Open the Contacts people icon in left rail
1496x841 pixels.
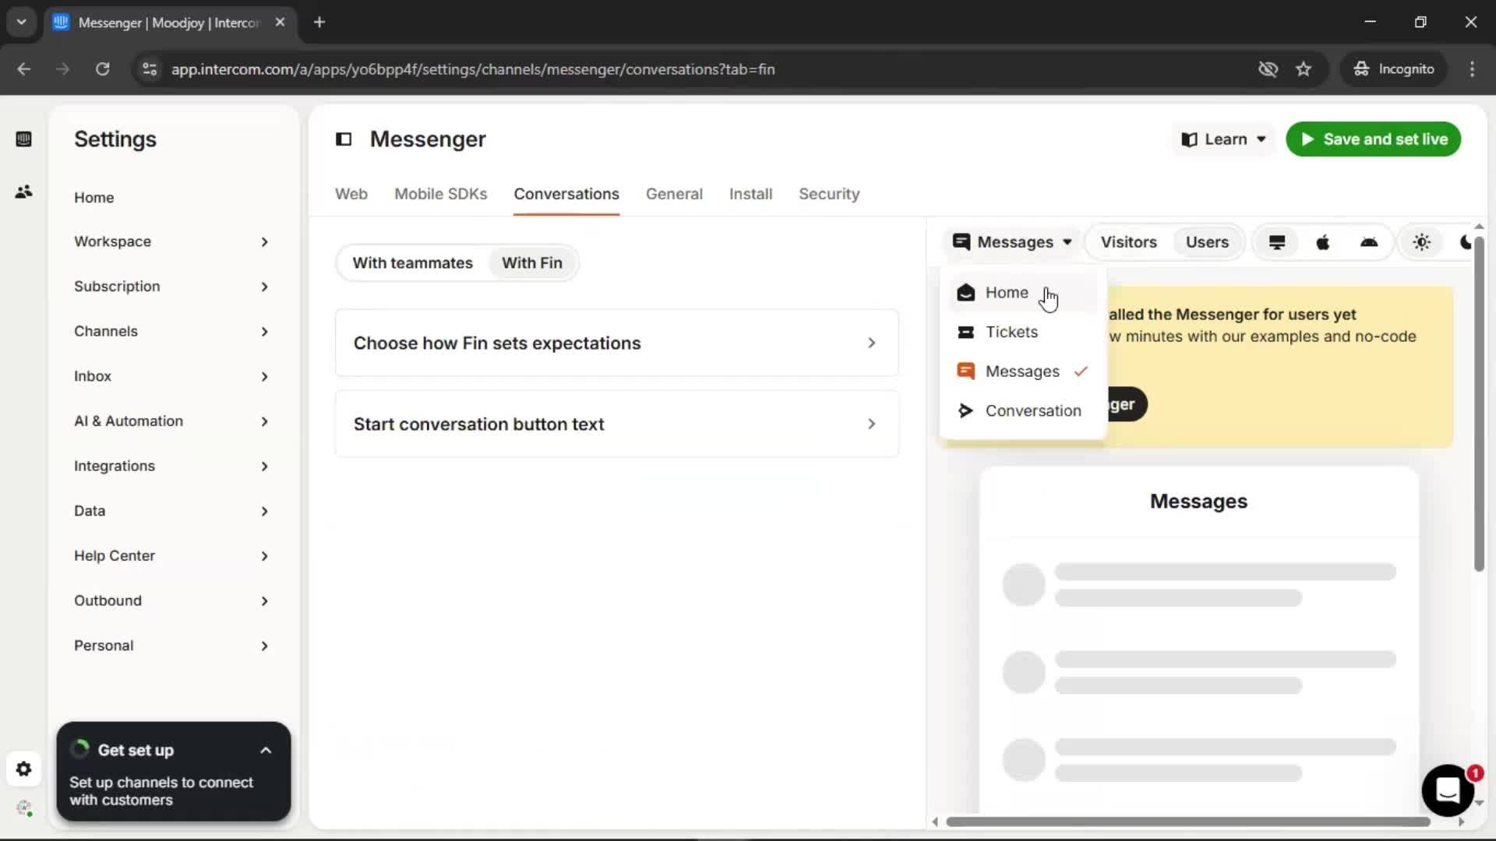[23, 192]
